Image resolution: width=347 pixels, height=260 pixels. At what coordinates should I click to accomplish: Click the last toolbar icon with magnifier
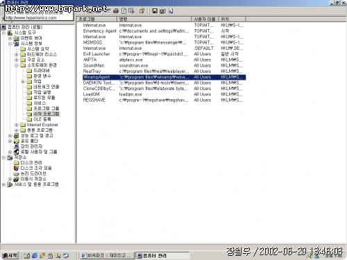click(x=171, y=10)
